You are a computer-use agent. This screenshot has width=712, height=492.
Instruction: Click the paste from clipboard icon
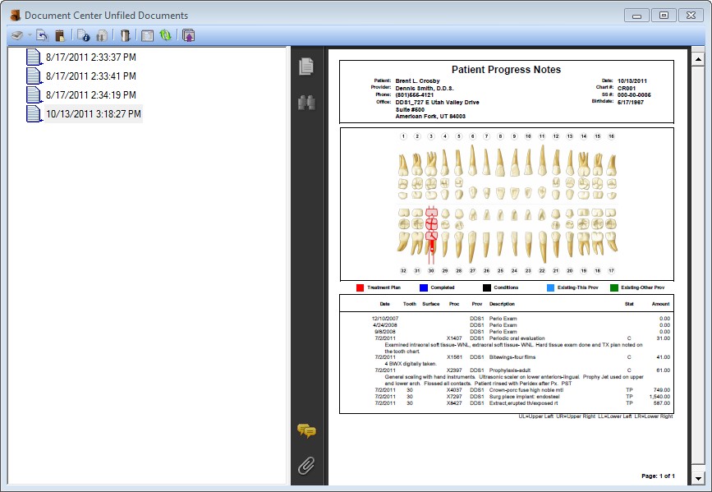coord(59,36)
